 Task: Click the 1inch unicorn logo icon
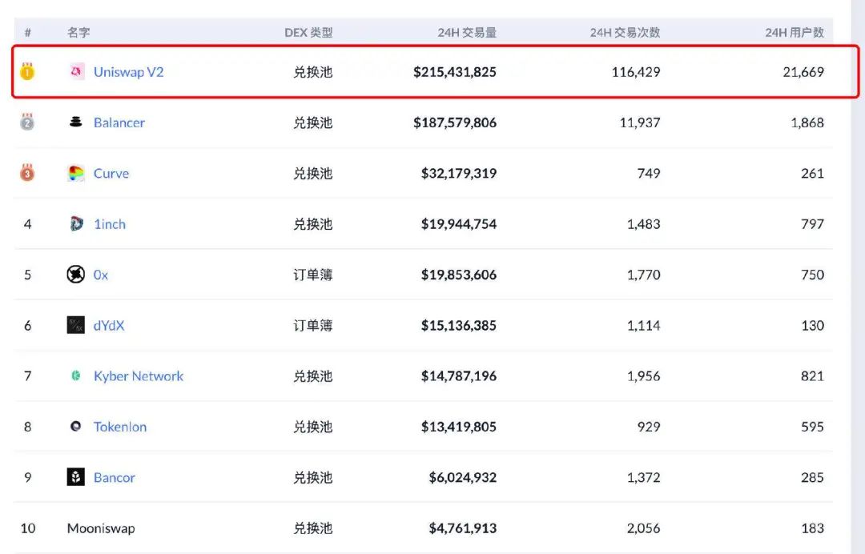[76, 223]
